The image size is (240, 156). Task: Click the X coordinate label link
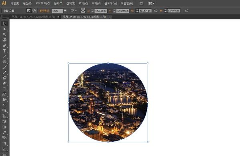[x=88, y=11]
